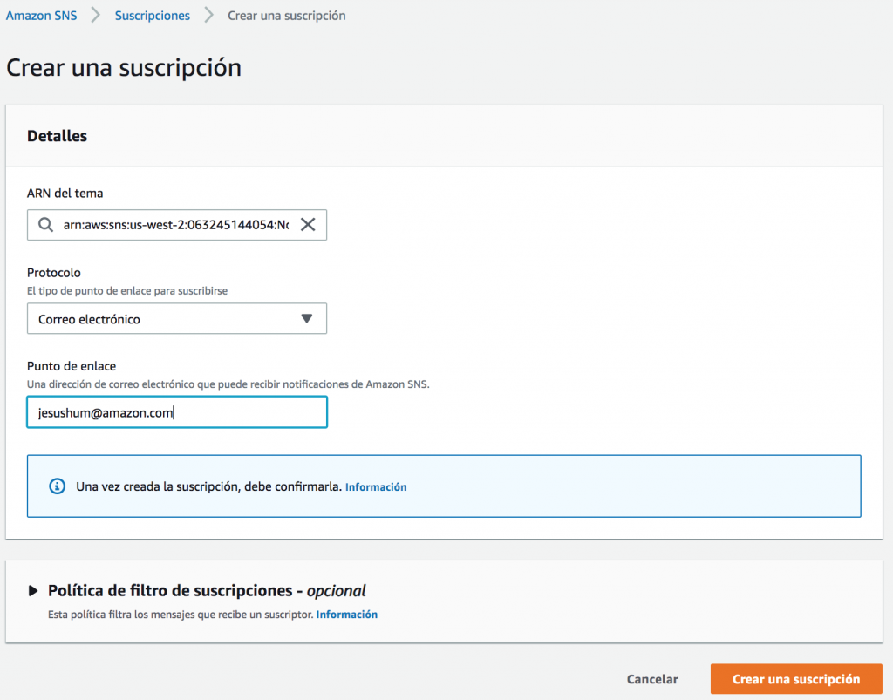Click the Protocolo dropdown arrow
893x700 pixels.
pyautogui.click(x=306, y=318)
